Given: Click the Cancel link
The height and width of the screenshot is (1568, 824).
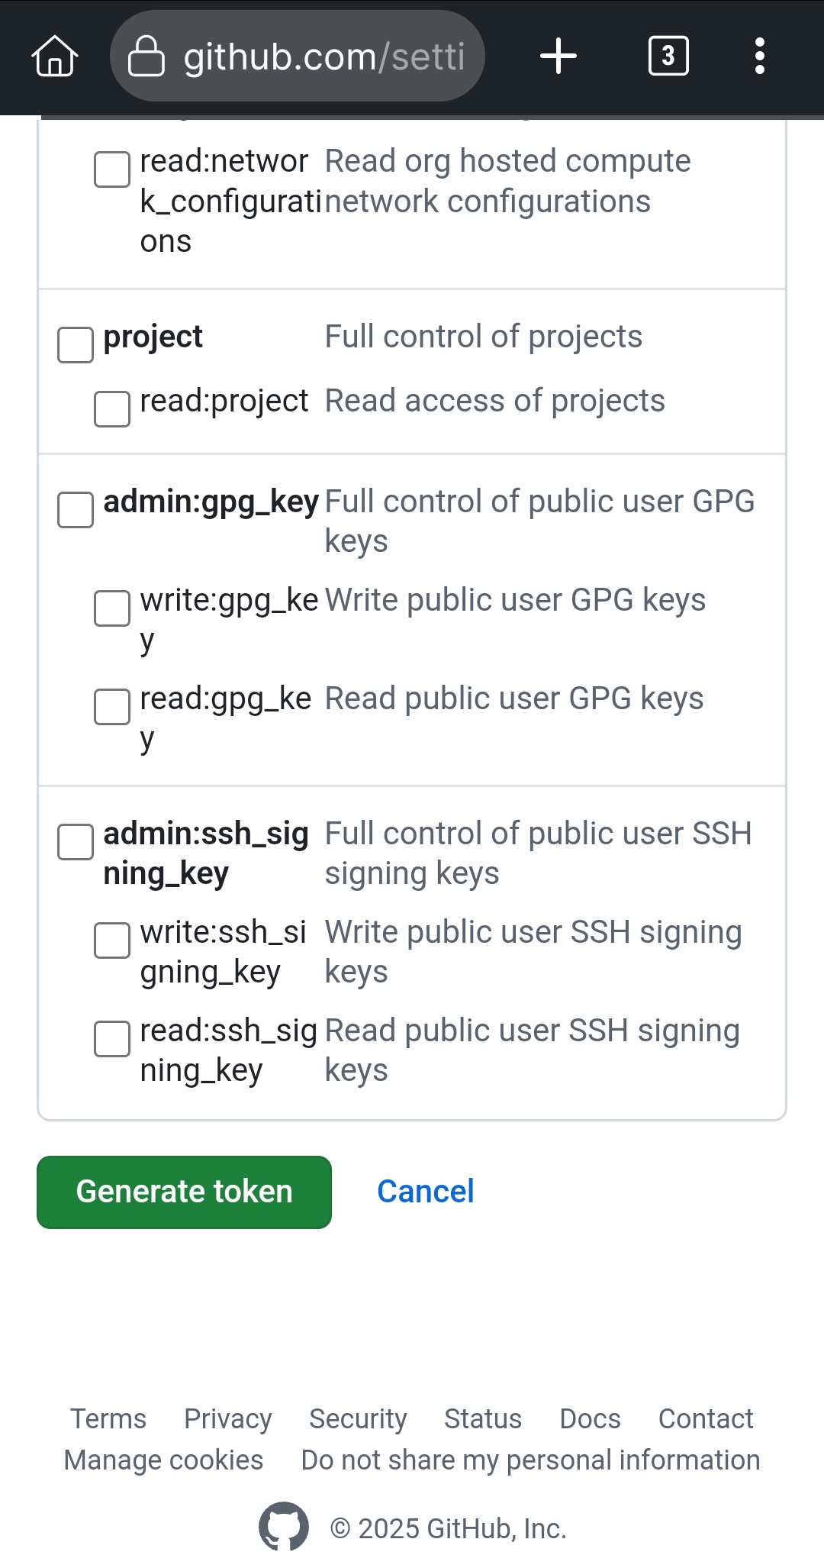Looking at the screenshot, I should point(426,1192).
